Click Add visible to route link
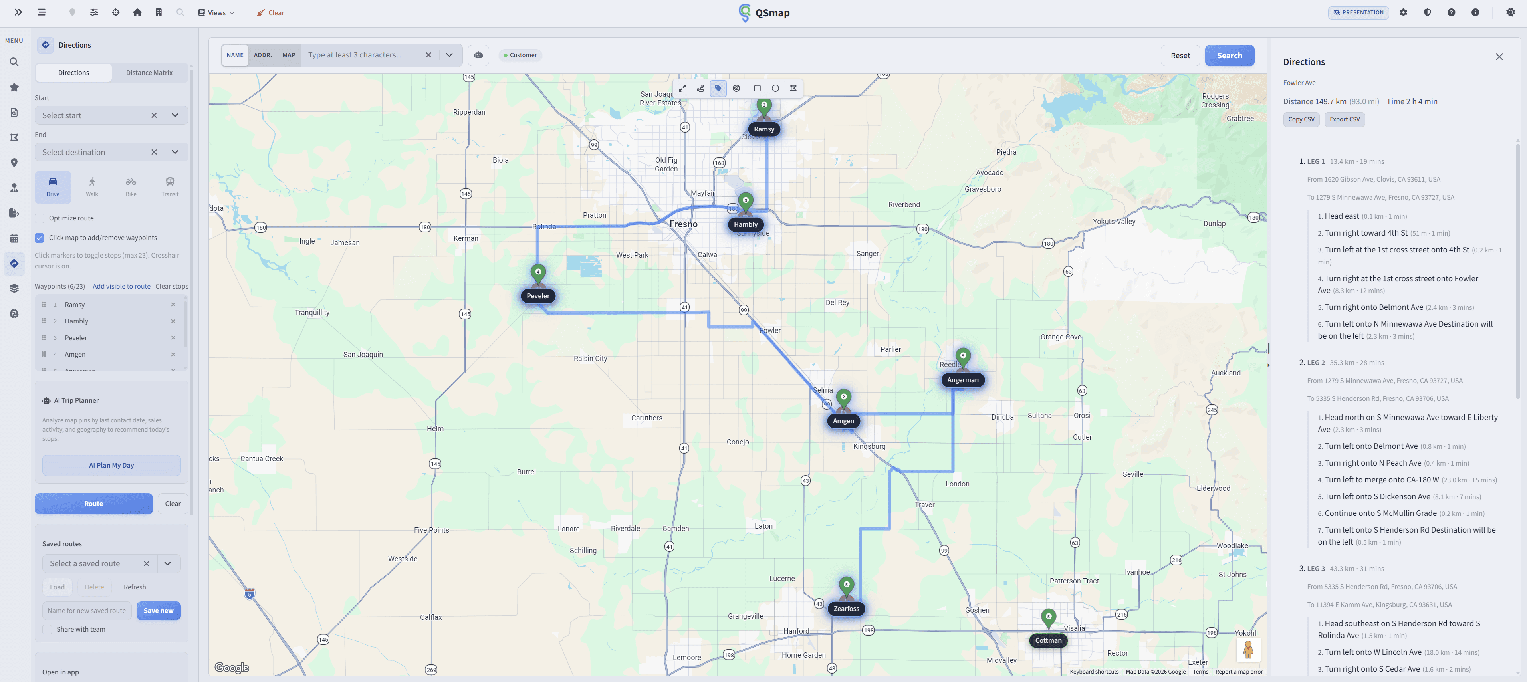 point(121,286)
